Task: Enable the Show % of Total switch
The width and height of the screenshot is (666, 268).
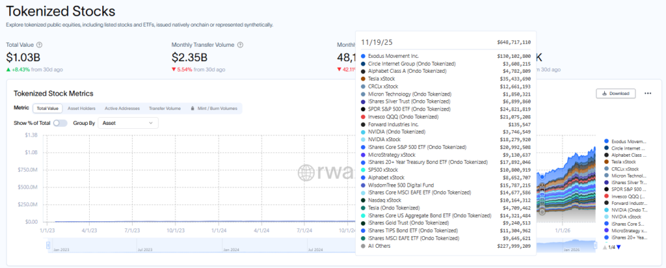Action: click(x=60, y=122)
